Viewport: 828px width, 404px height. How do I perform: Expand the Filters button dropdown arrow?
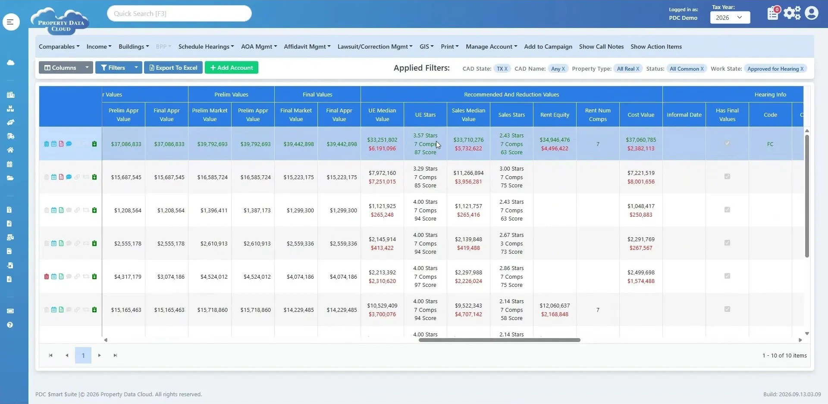(136, 68)
